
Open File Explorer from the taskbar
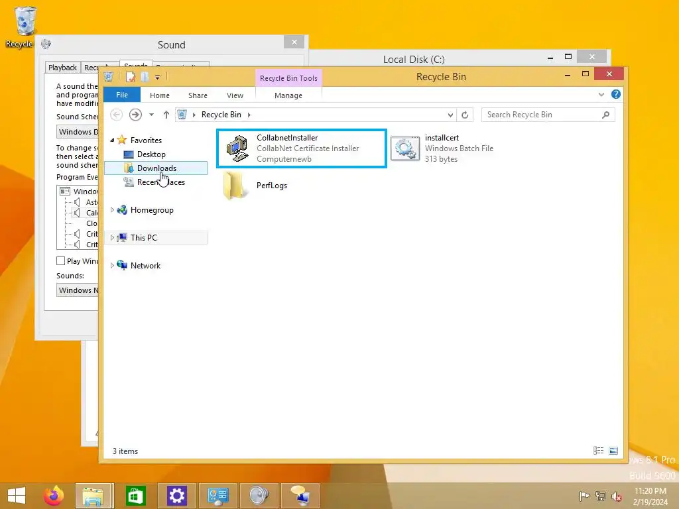93,496
